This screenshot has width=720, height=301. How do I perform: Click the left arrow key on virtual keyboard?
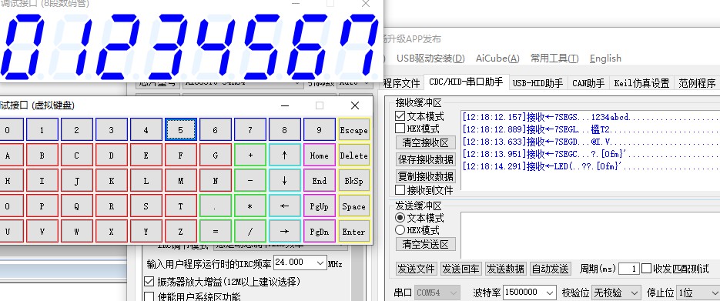[284, 206]
